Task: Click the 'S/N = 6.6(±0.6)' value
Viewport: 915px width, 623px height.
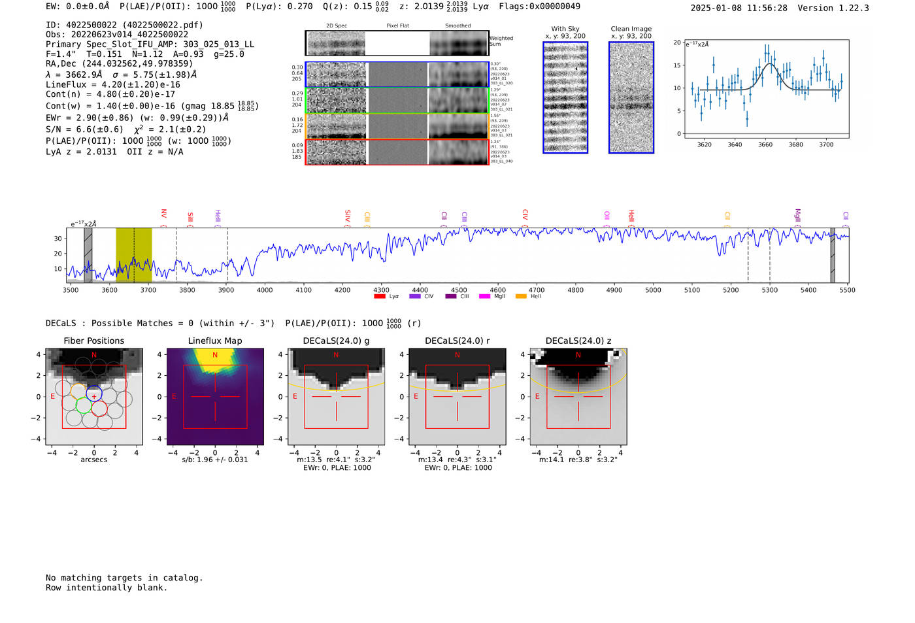Action: click(84, 129)
